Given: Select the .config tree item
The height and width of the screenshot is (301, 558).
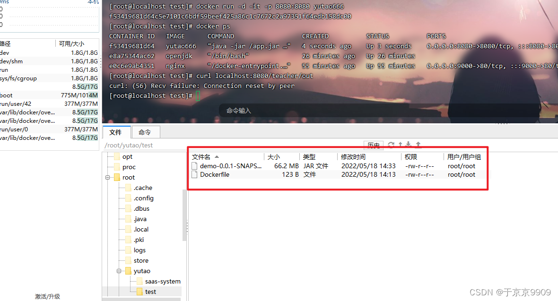Looking at the screenshot, I should pyautogui.click(x=144, y=198).
